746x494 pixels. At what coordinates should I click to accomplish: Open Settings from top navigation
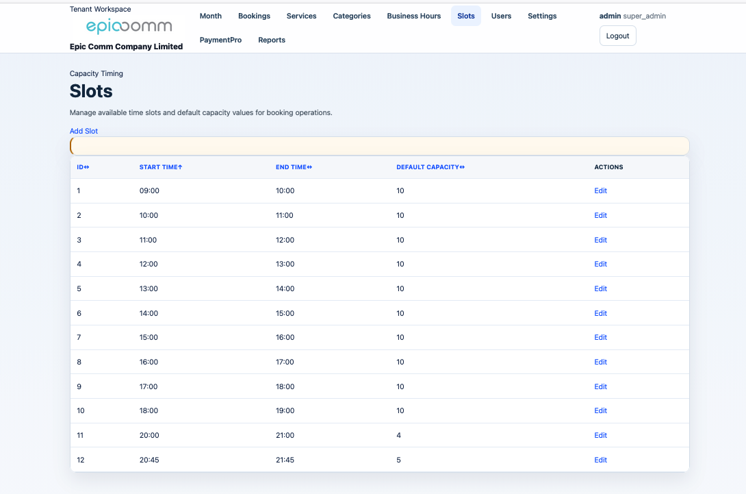(x=542, y=16)
